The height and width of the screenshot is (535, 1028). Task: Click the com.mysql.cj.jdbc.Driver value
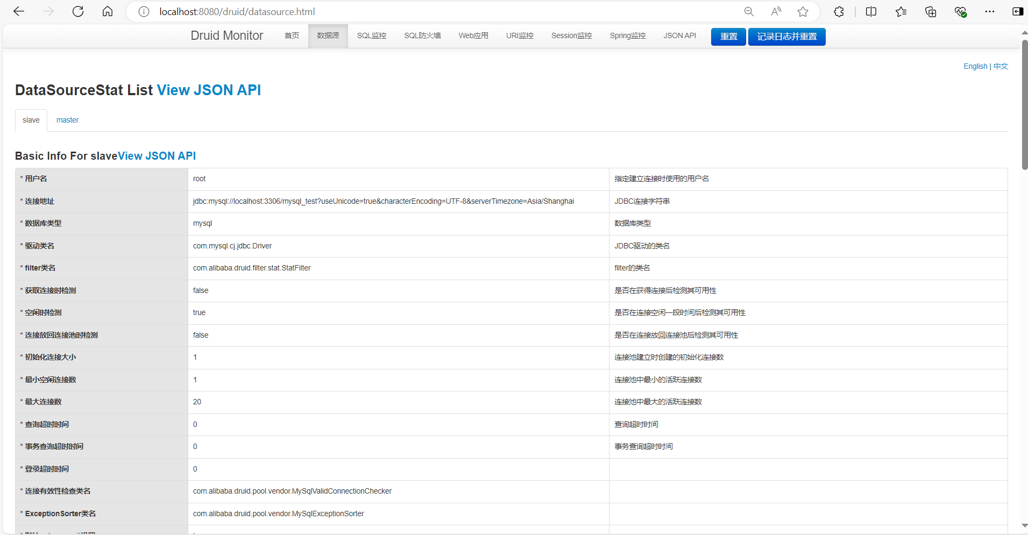tap(232, 246)
